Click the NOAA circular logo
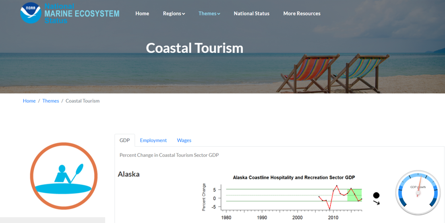Screen dimensions: 445x223 point(31,13)
